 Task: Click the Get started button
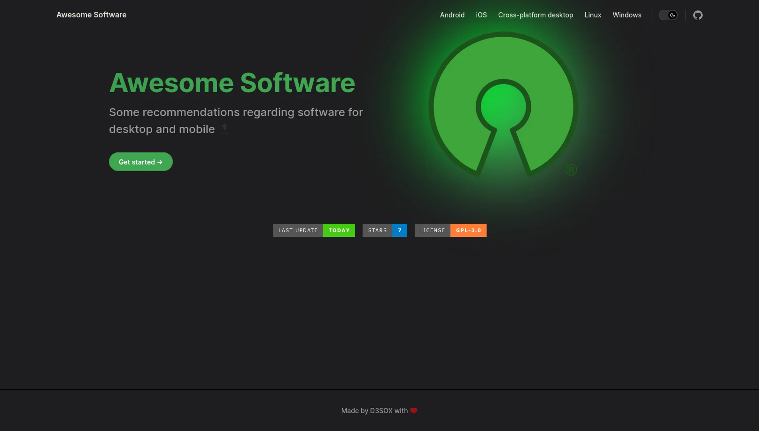click(141, 162)
